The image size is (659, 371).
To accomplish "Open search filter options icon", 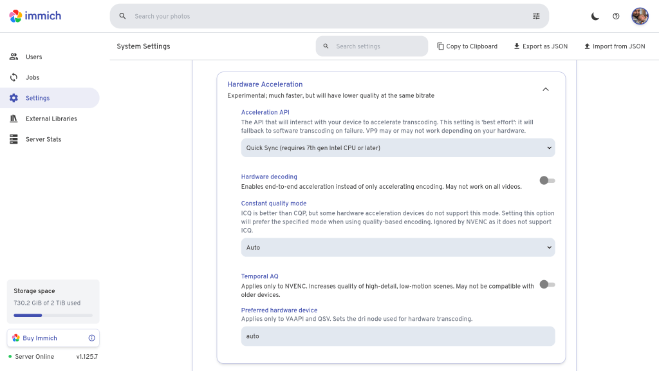I will click(536, 16).
